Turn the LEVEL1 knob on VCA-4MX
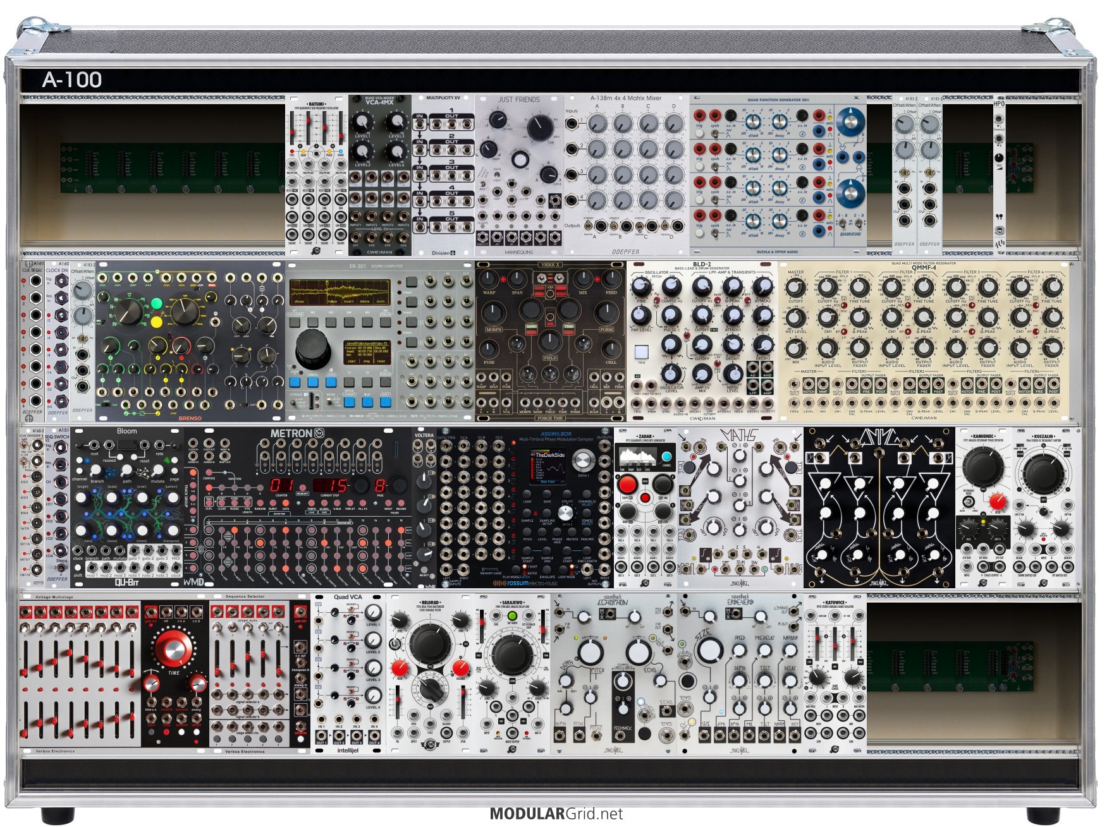The height and width of the screenshot is (827, 1114). pos(363,121)
